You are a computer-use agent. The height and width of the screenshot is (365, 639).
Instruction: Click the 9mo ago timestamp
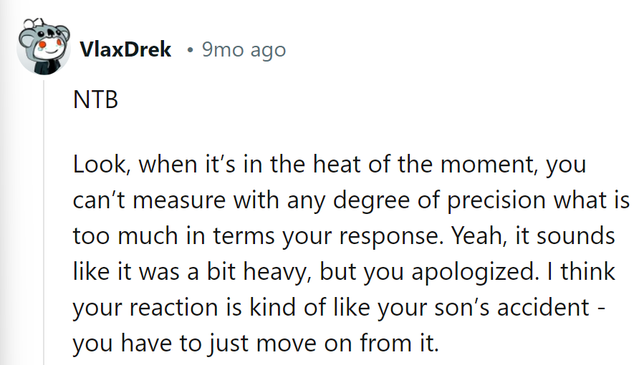pos(244,50)
